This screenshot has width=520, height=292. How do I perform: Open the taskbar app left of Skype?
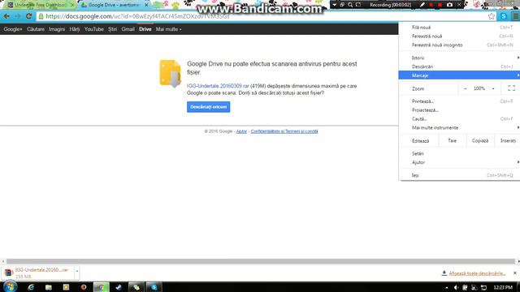tap(136, 287)
